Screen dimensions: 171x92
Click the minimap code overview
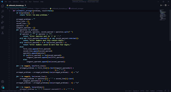[163, 15]
